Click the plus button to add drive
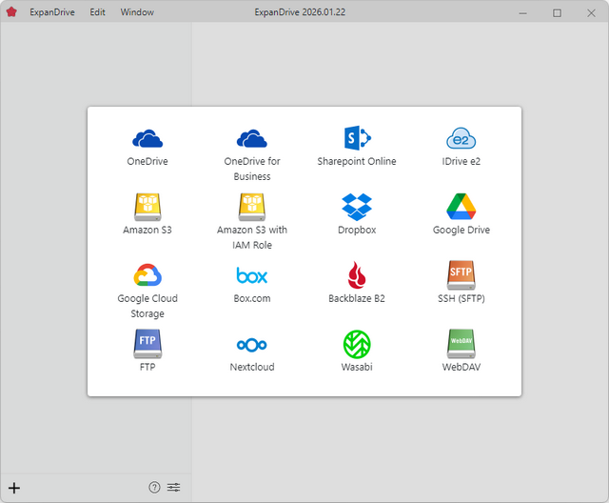The width and height of the screenshot is (609, 503). 14,488
